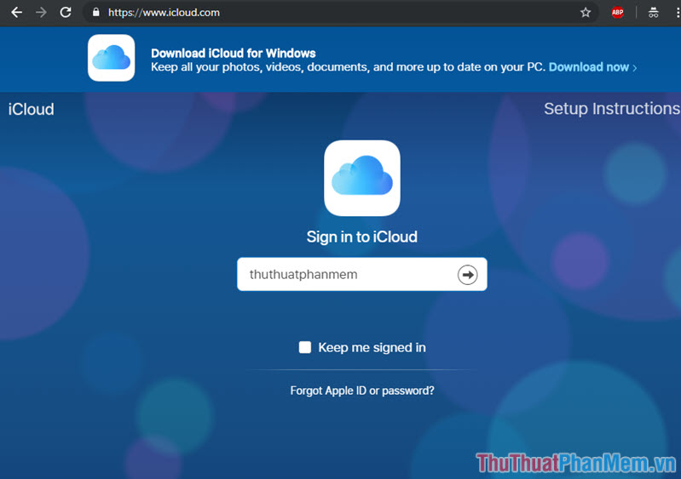Click the Download now link
Screen dimensions: 681x479
coord(592,67)
